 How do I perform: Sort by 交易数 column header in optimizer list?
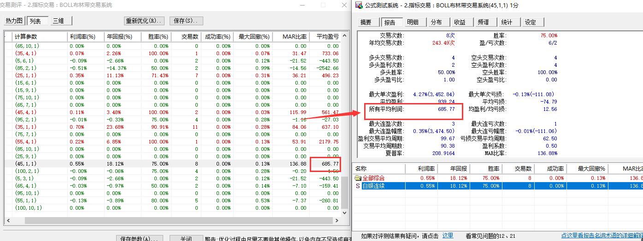coord(186,36)
